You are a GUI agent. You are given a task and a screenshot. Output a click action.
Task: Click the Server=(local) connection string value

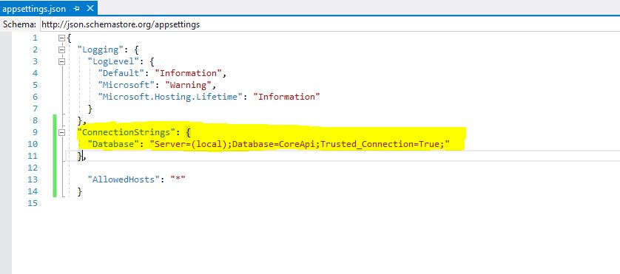[x=300, y=144]
